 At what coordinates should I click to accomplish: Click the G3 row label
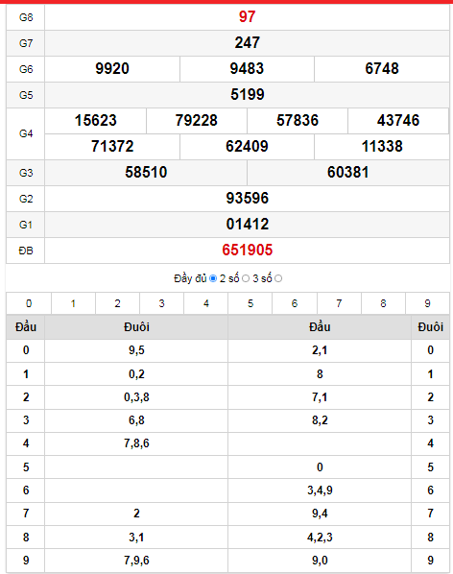(26, 173)
